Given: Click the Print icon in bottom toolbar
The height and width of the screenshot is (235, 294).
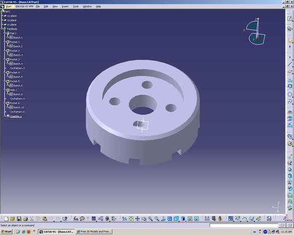Looking at the screenshot, I should (x=25, y=218).
